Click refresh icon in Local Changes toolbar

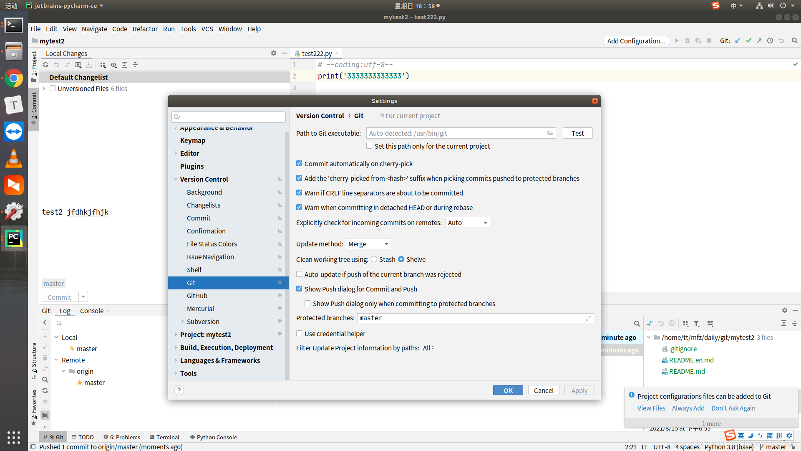pos(45,65)
